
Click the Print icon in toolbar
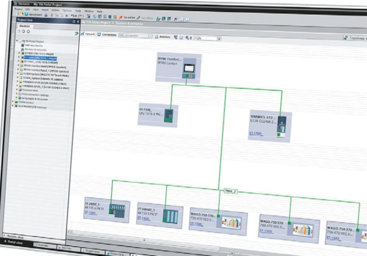click(x=46, y=15)
